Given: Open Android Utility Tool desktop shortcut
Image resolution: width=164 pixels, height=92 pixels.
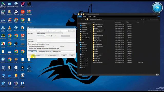Looking at the screenshot, I should tap(29, 69).
